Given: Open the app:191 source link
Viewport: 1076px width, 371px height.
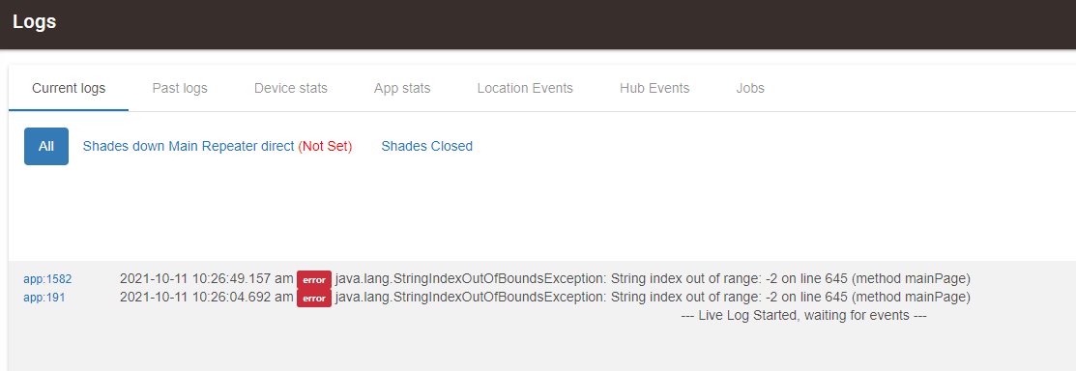Looking at the screenshot, I should tap(44, 298).
